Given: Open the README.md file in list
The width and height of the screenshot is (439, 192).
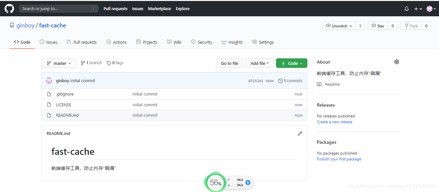Looking at the screenshot, I should [67, 115].
